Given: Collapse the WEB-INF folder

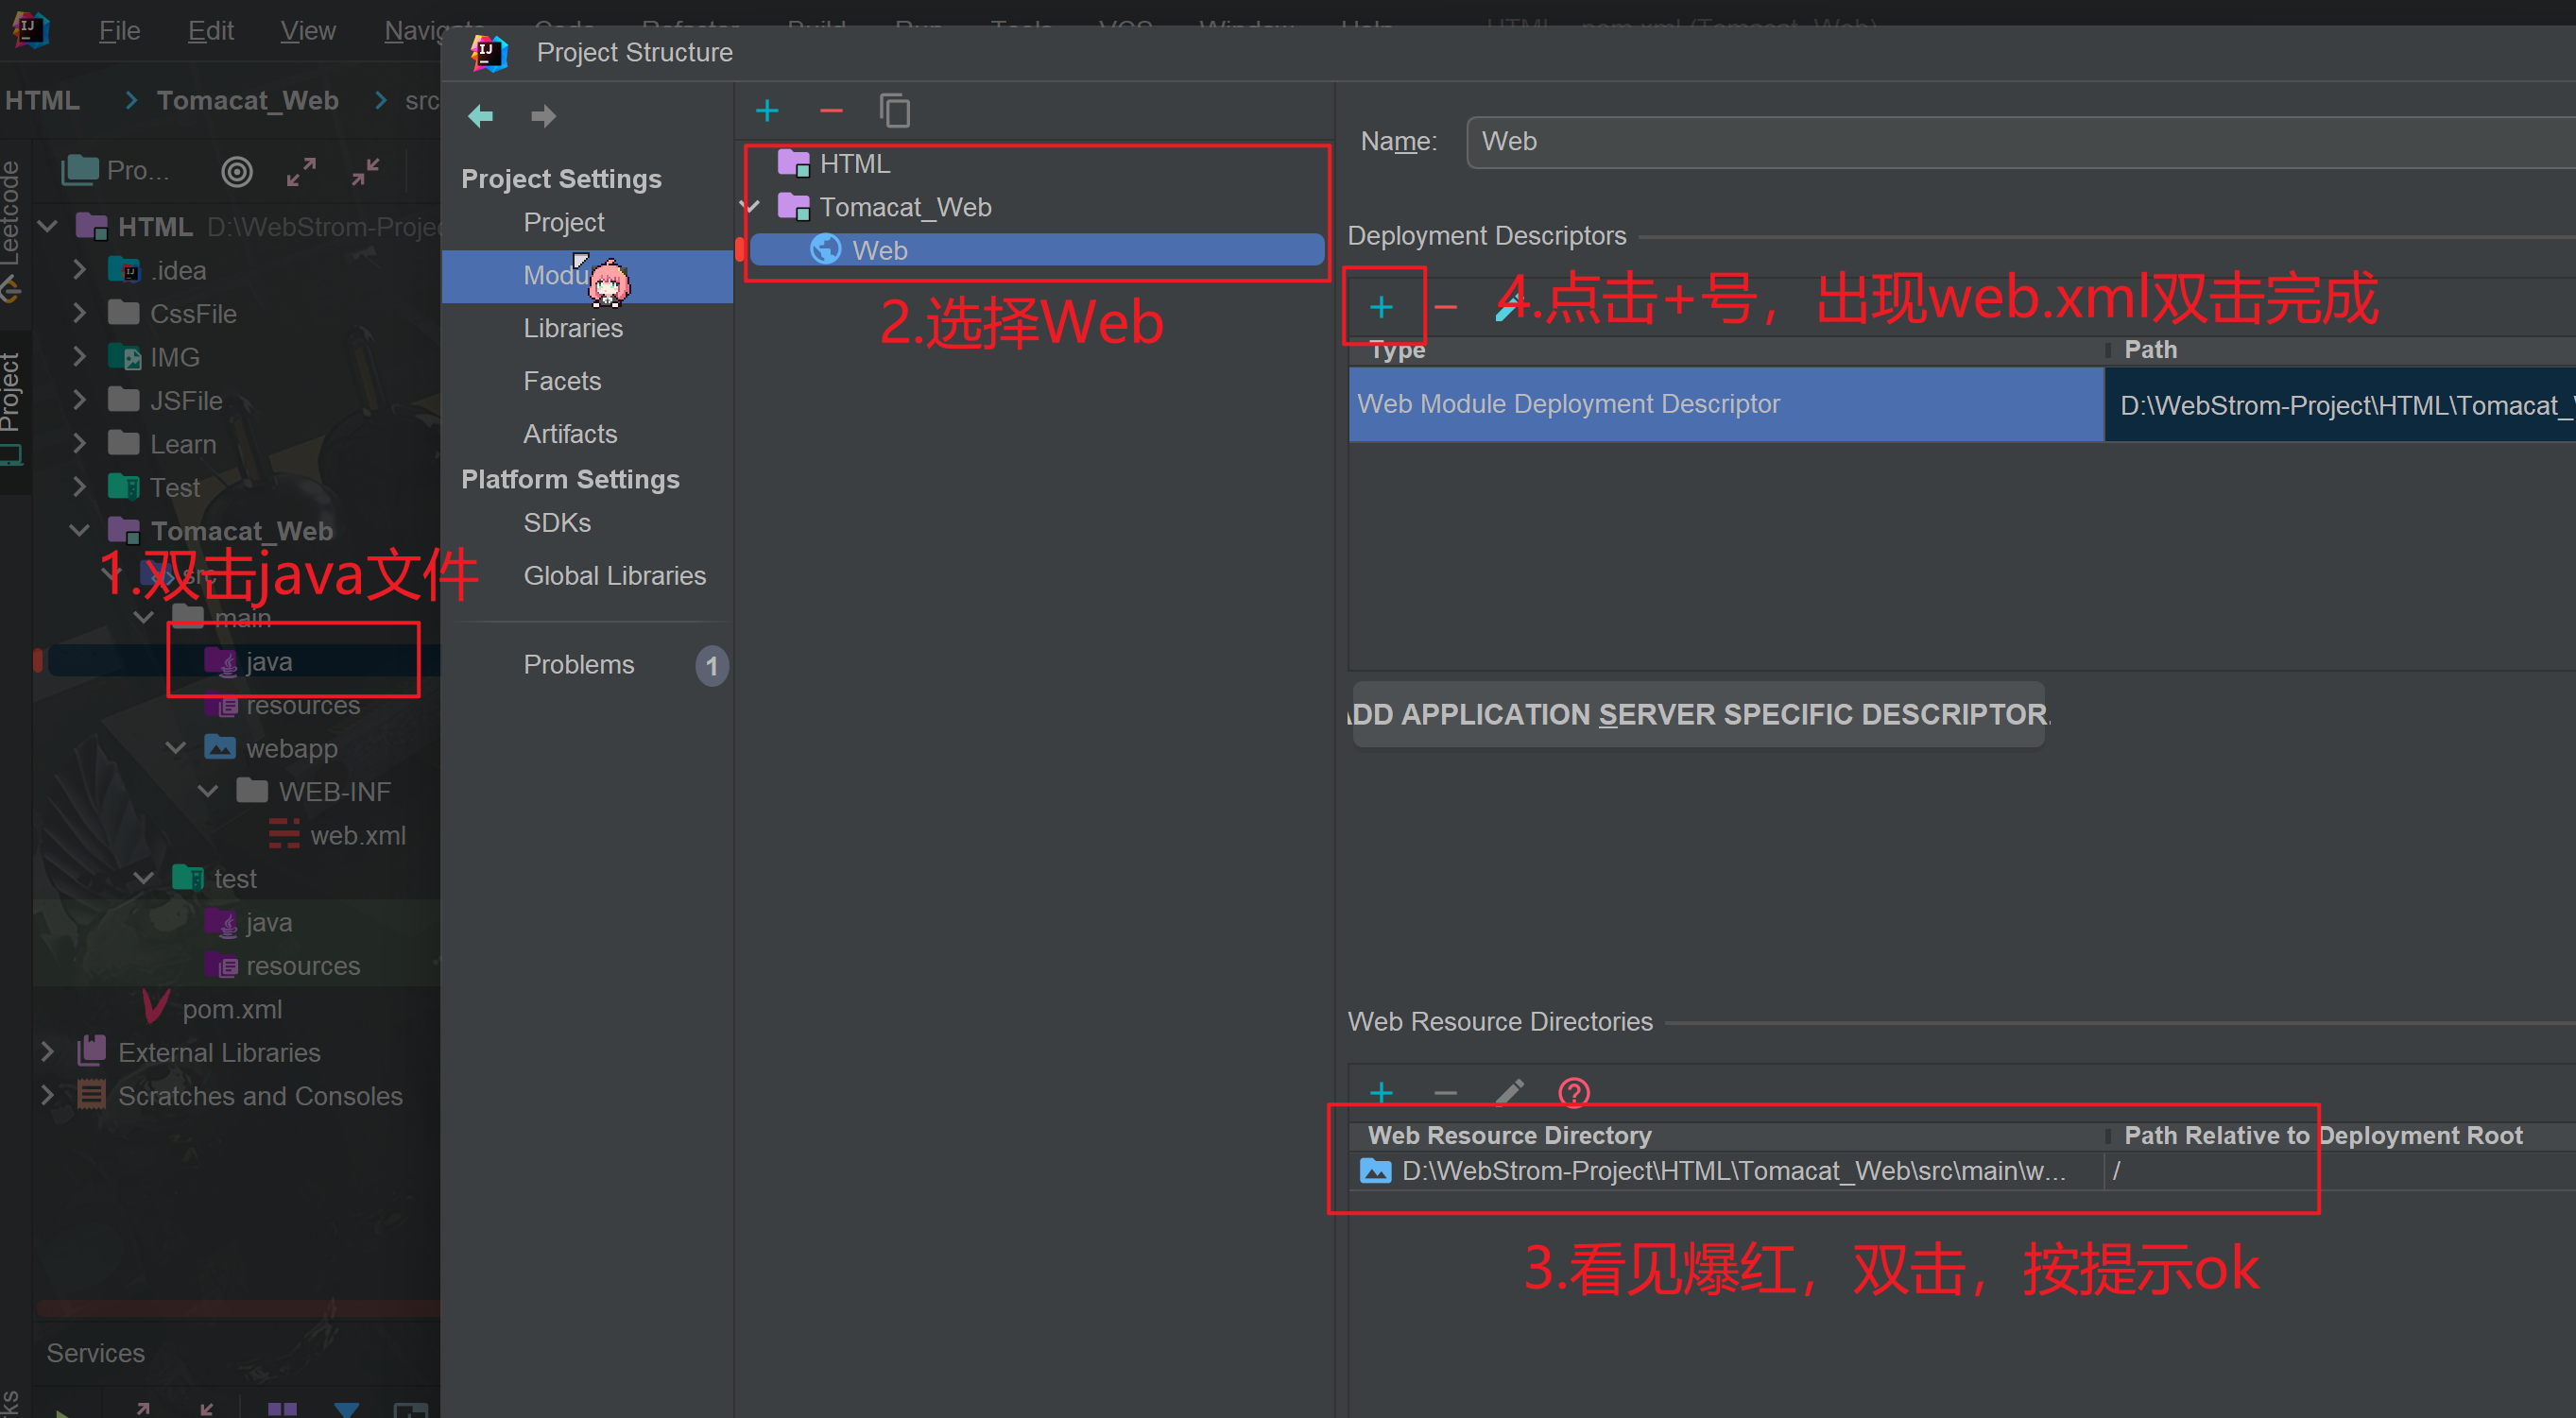Looking at the screenshot, I should tap(207, 791).
